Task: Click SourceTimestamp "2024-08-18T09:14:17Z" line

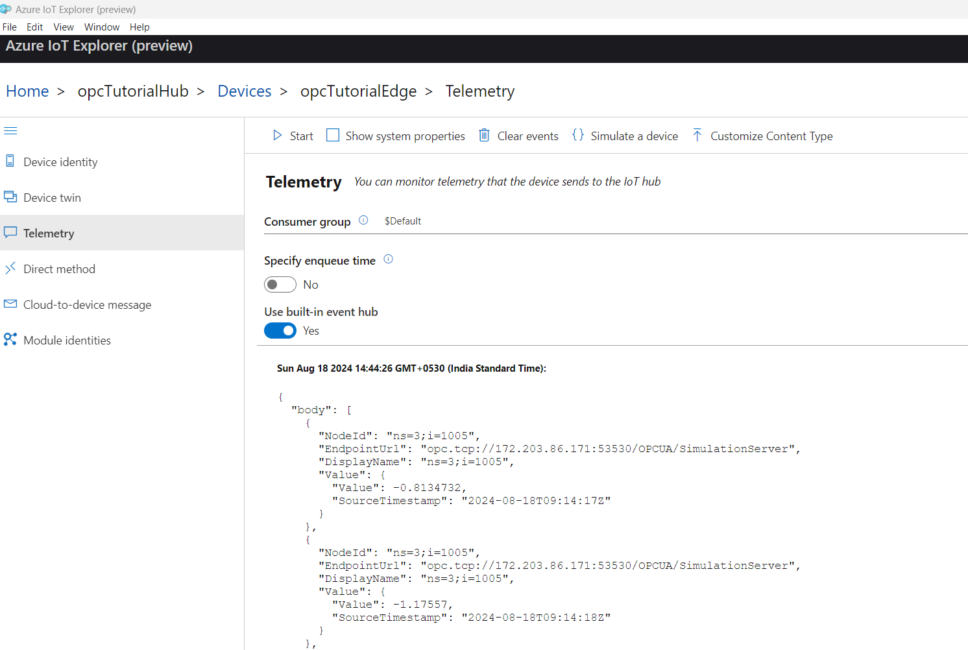Action: [x=471, y=501]
